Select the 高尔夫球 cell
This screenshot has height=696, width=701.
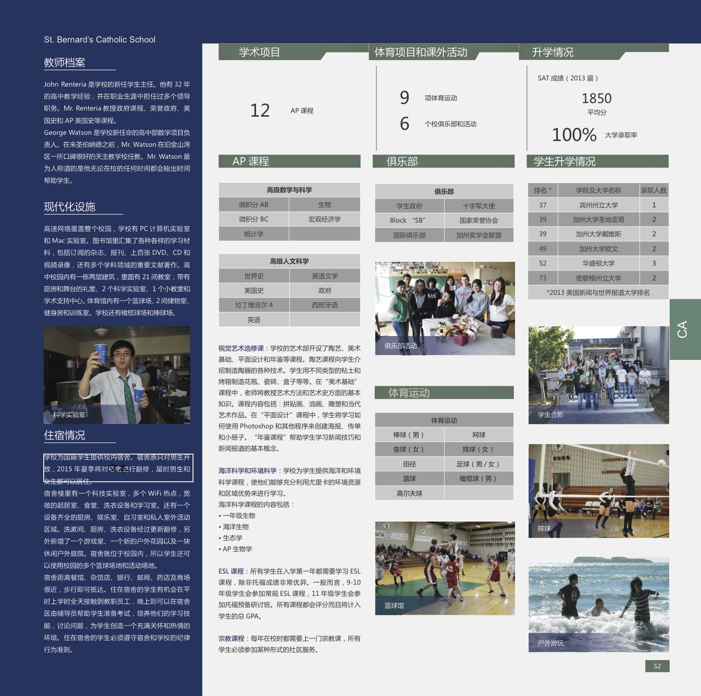[x=409, y=493]
